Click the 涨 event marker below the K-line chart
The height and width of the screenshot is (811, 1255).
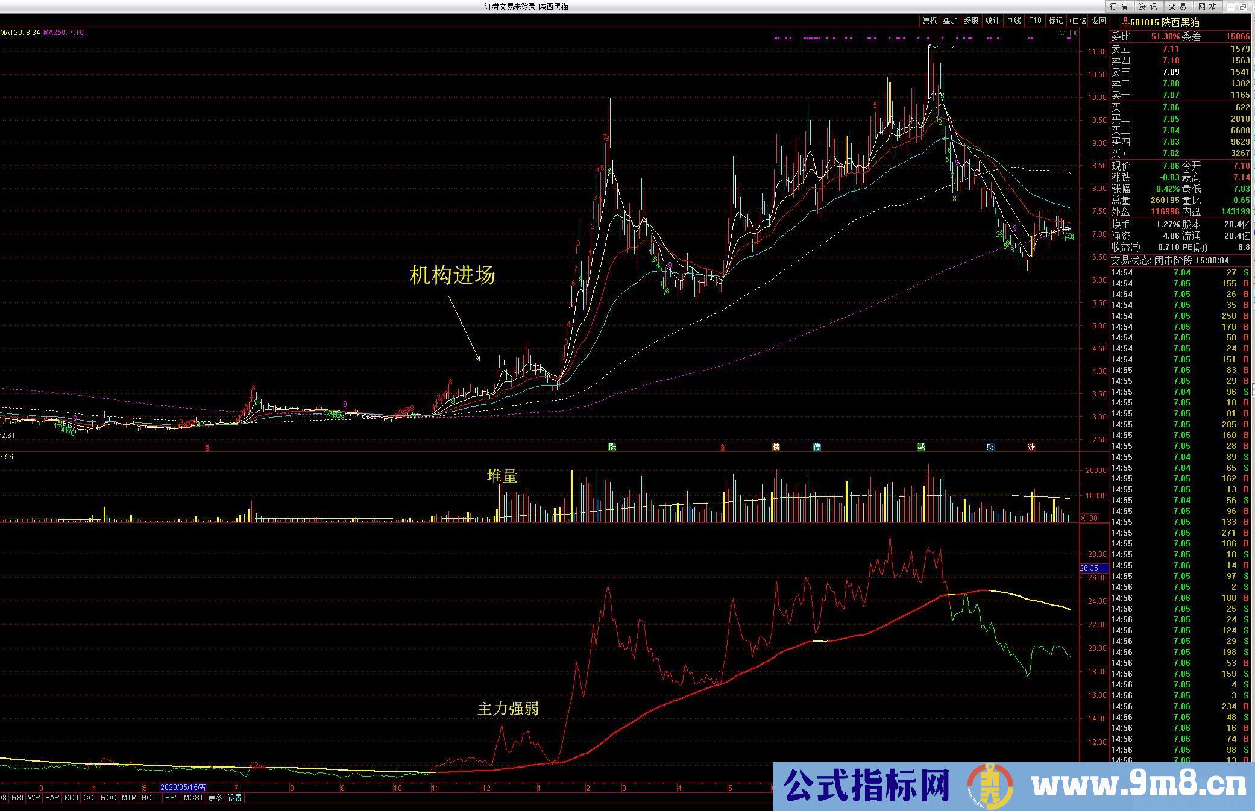click(1031, 447)
